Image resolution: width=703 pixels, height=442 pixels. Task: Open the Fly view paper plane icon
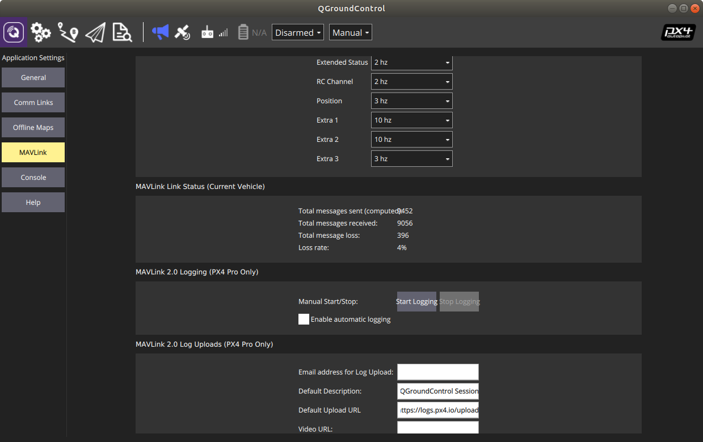[x=95, y=32]
